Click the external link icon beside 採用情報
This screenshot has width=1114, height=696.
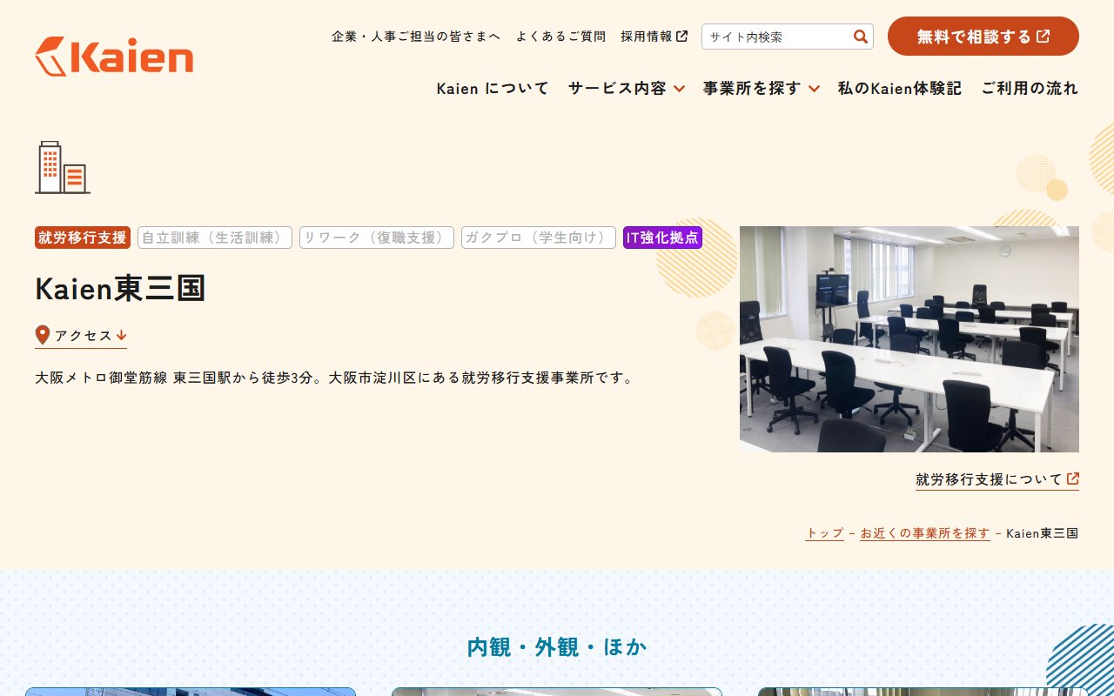pos(682,37)
